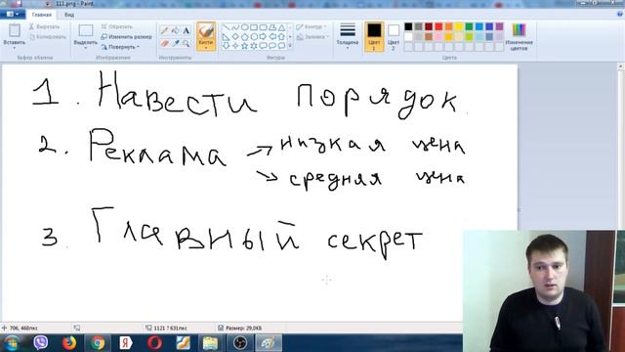Open Изменение цветов edit colors

519,37
